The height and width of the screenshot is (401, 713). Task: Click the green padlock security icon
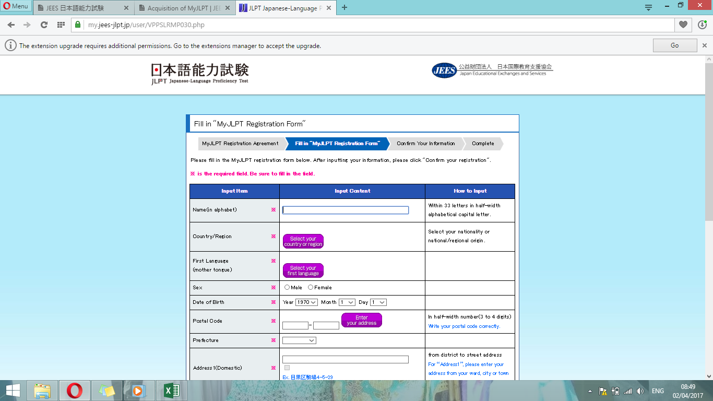click(x=78, y=25)
